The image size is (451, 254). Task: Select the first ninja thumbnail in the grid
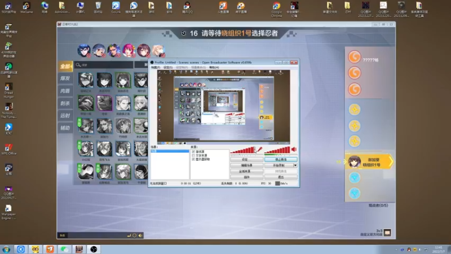pos(86,80)
